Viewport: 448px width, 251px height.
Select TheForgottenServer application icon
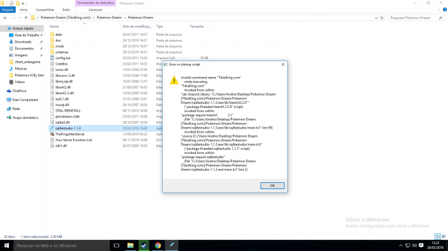52,134
